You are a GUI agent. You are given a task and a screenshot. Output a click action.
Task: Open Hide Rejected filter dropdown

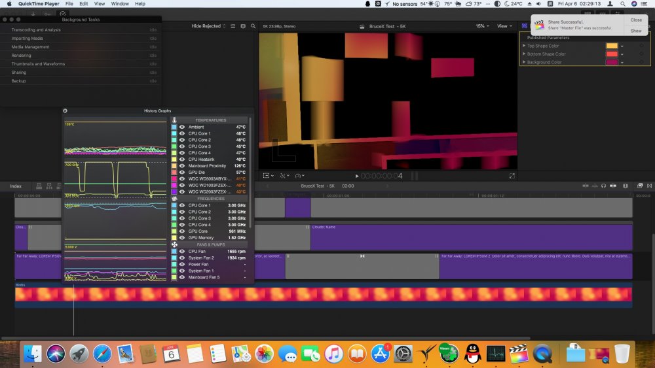point(208,26)
